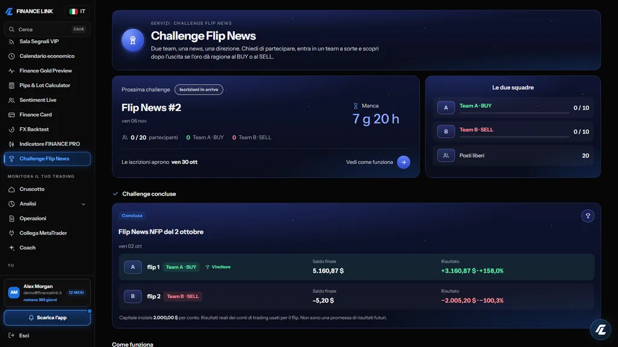618x347 pixels.
Task: Click the Team A·BUY progress bar
Action: [x=514, y=113]
